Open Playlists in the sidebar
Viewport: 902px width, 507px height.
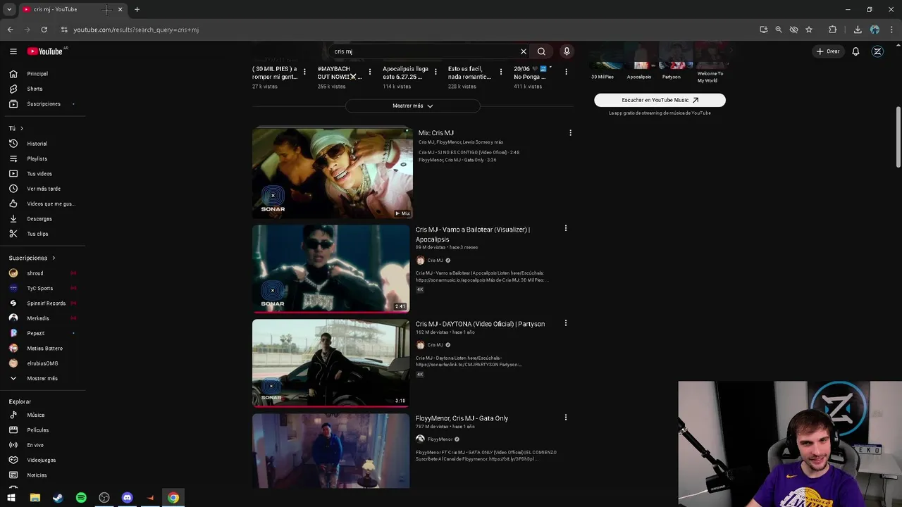(37, 159)
